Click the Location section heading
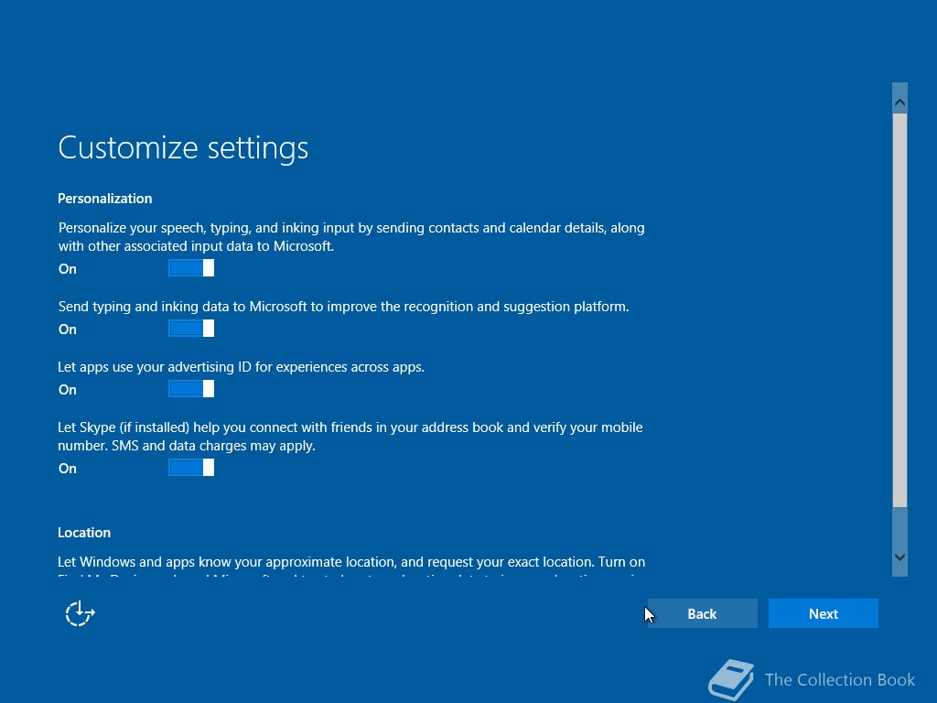Screen dimensions: 937x703 tap(84, 533)
